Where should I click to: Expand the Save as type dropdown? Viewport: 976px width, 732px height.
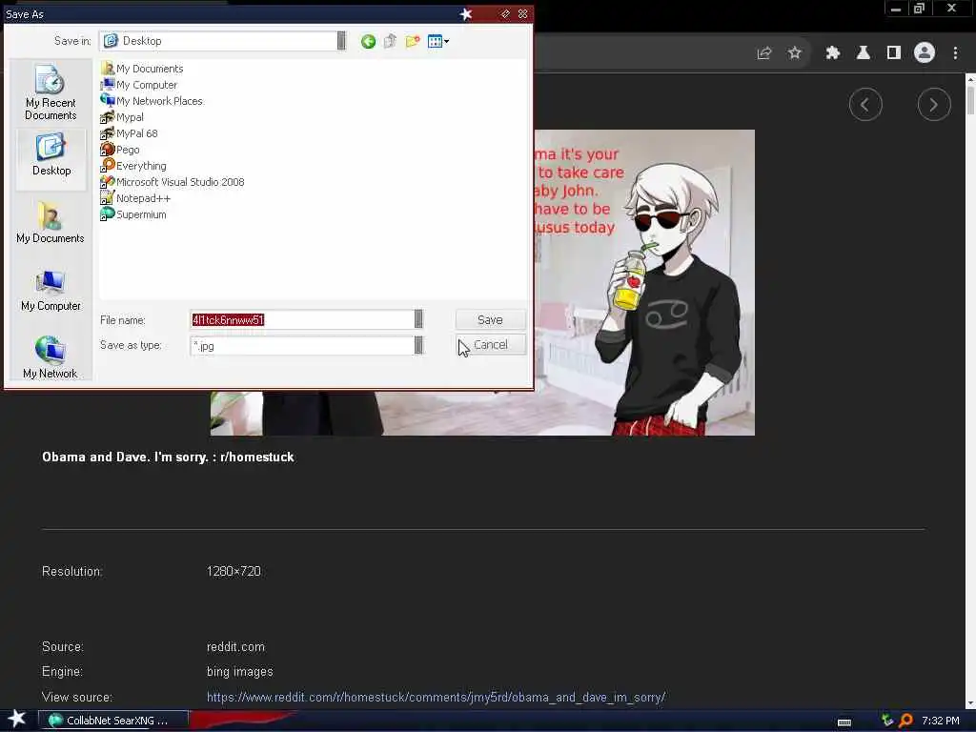pos(418,345)
